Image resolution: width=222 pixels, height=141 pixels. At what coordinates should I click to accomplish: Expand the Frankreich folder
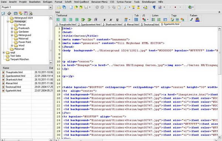click(x=12, y=28)
